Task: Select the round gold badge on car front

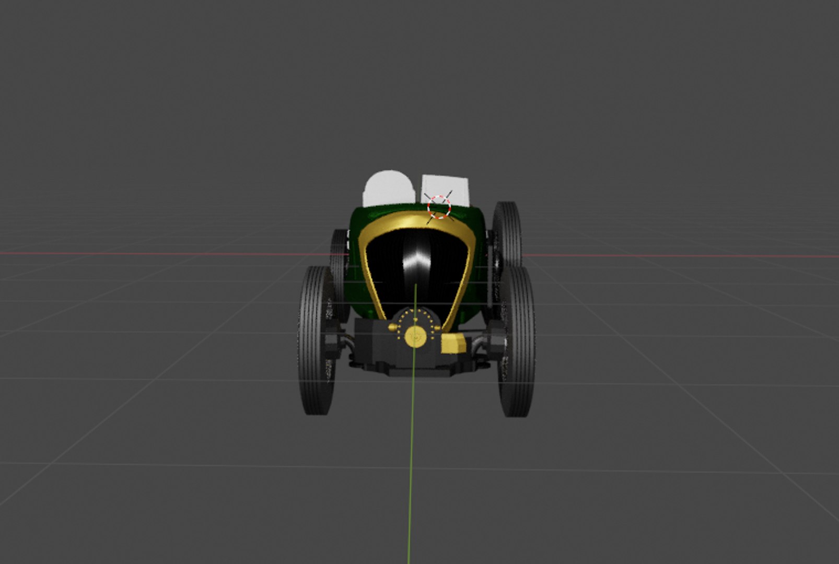Action: coord(416,336)
